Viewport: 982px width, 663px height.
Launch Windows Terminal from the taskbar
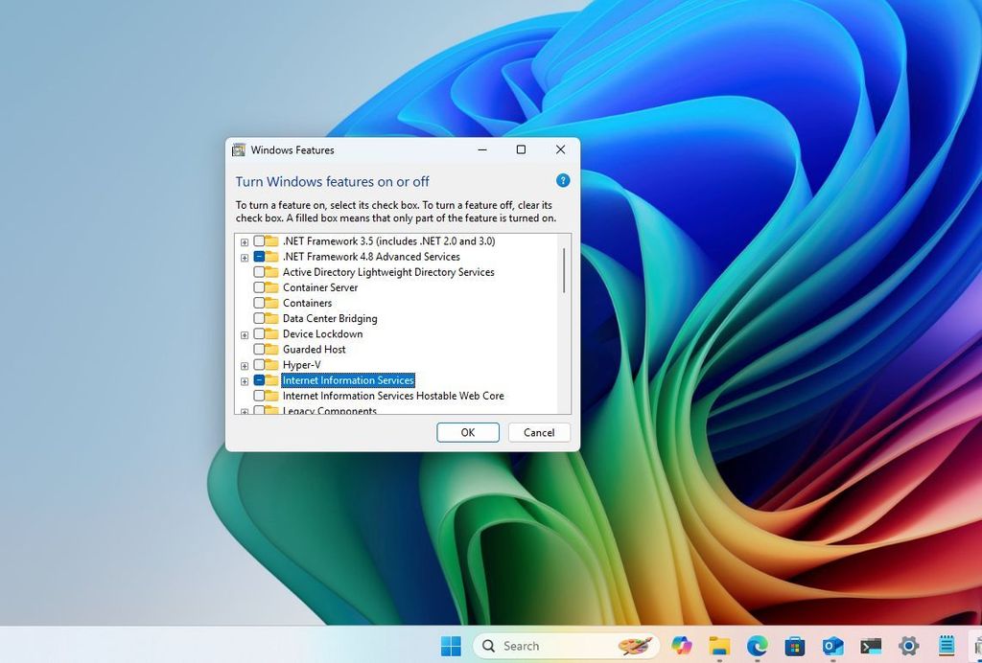tap(871, 645)
